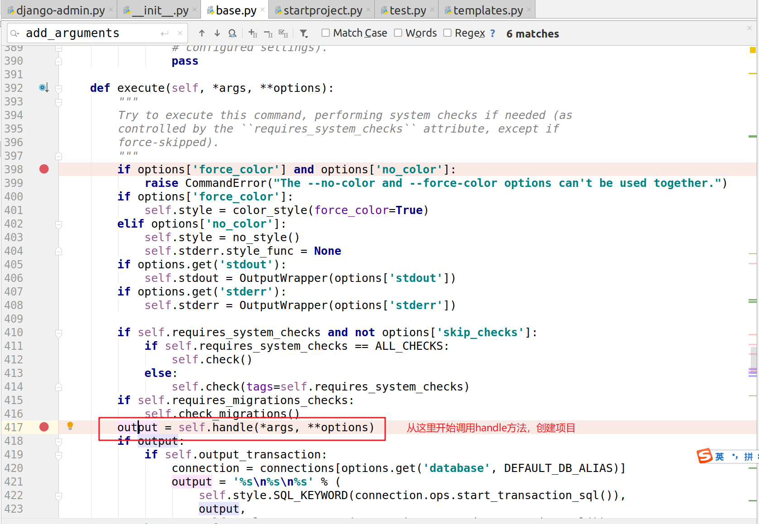Click the intention light bulb on line 417
Viewport: 759px width, 524px height.
(x=70, y=426)
